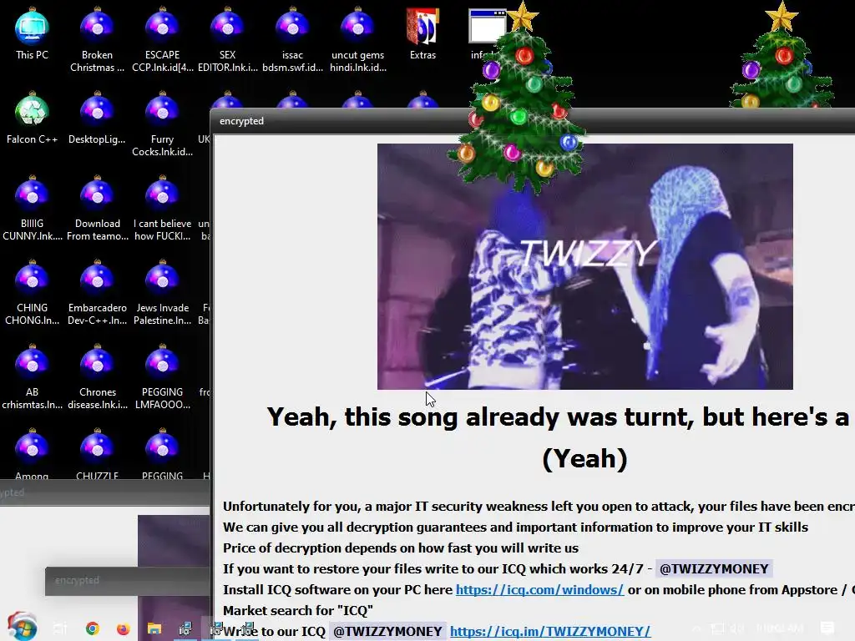Open the Start menu with Santa hat
This screenshot has height=641, width=855.
22,627
